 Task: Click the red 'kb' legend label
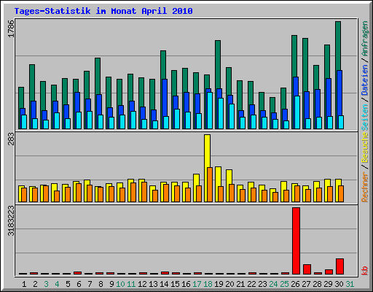[365, 271]
